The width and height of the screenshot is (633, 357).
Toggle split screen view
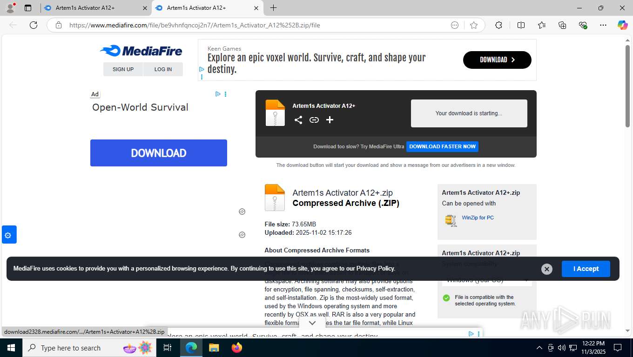coord(521,25)
